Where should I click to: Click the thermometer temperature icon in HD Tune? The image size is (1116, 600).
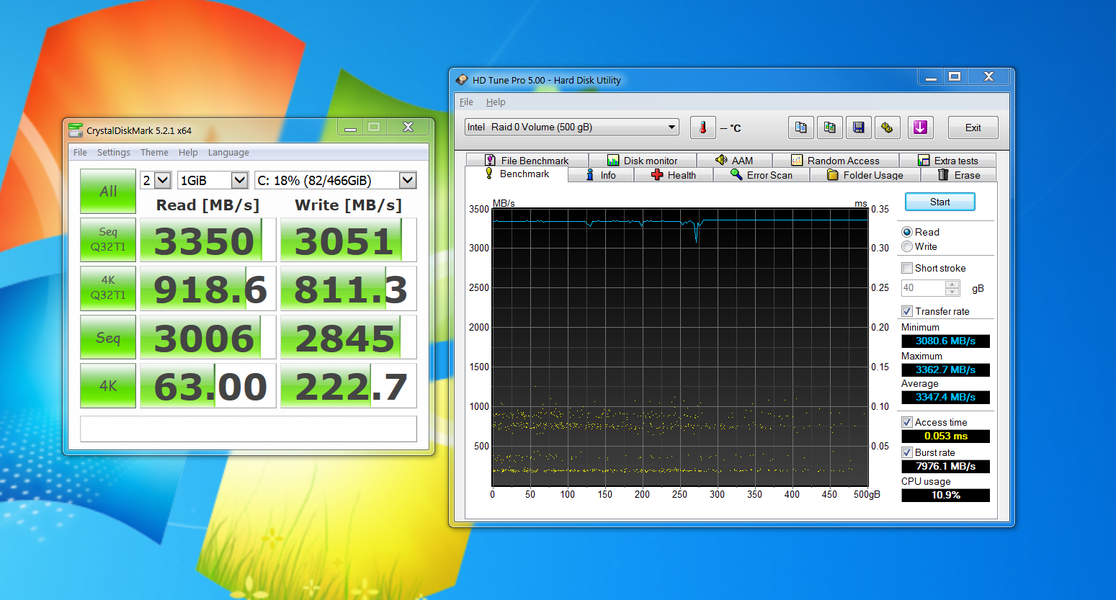click(702, 127)
